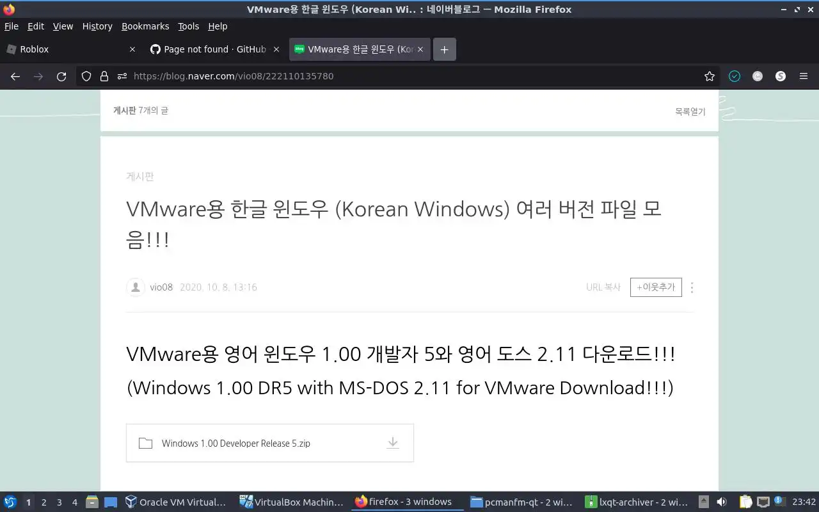Close the VMware Korean Windows tab

[420, 49]
